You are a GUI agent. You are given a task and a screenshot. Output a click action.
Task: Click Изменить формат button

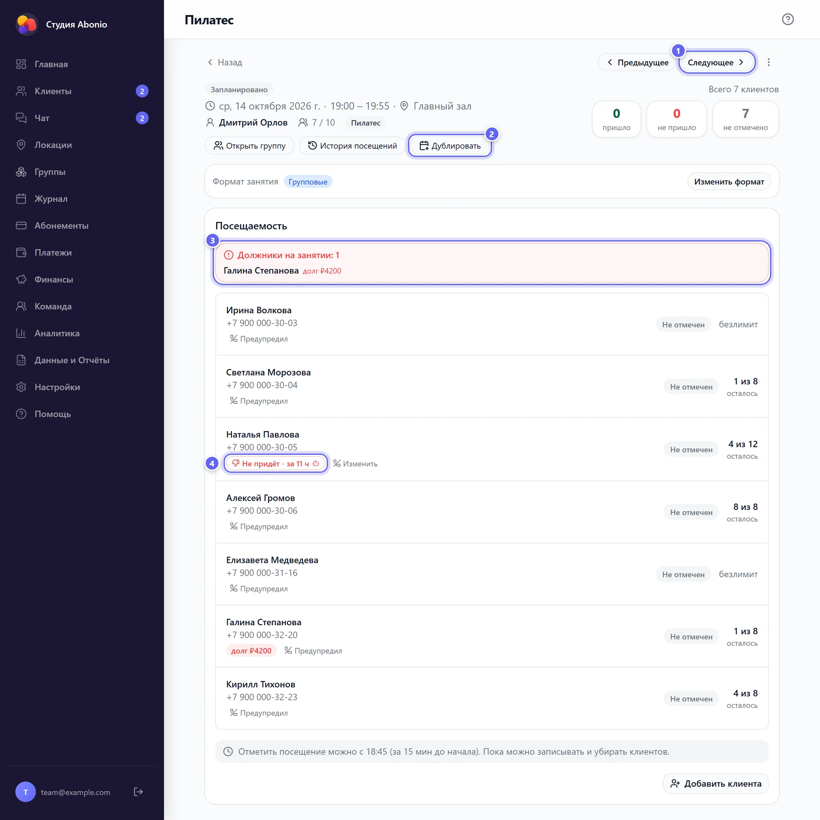(x=729, y=182)
